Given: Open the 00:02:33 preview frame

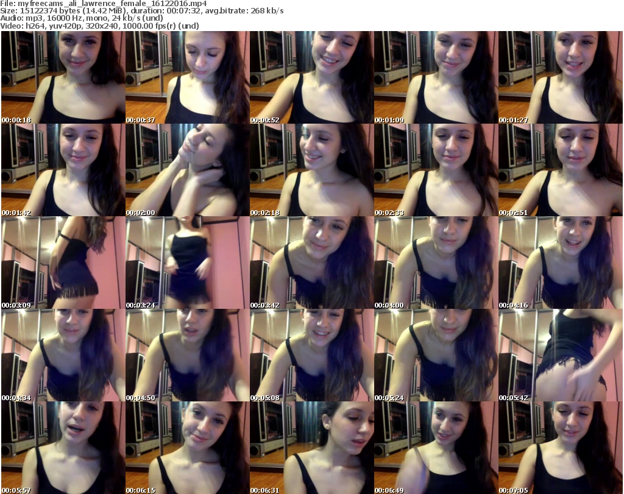Looking at the screenshot, I should pyautogui.click(x=436, y=170).
